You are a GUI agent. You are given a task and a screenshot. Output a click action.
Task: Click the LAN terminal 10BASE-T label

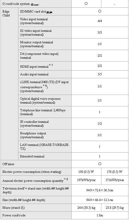coord(45,147)
